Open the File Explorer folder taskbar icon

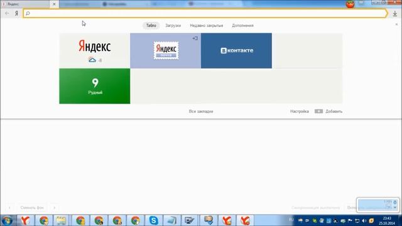(62, 220)
